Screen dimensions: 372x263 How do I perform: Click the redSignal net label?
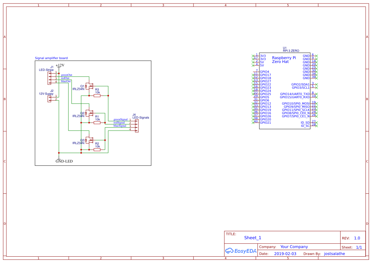coord(120,122)
